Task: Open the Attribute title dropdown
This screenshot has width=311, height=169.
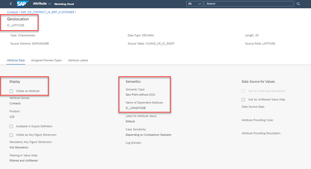Action: point(42,4)
